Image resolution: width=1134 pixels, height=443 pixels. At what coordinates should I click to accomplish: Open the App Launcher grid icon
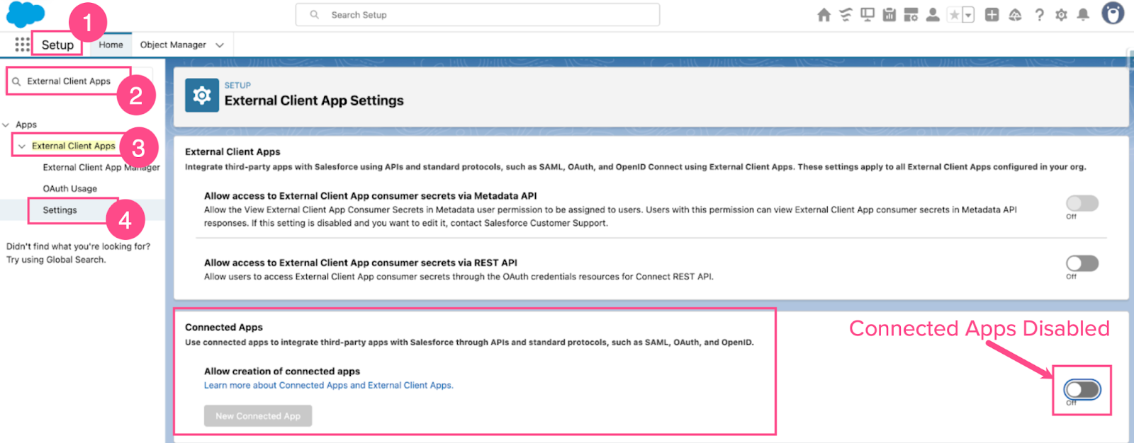click(23, 45)
